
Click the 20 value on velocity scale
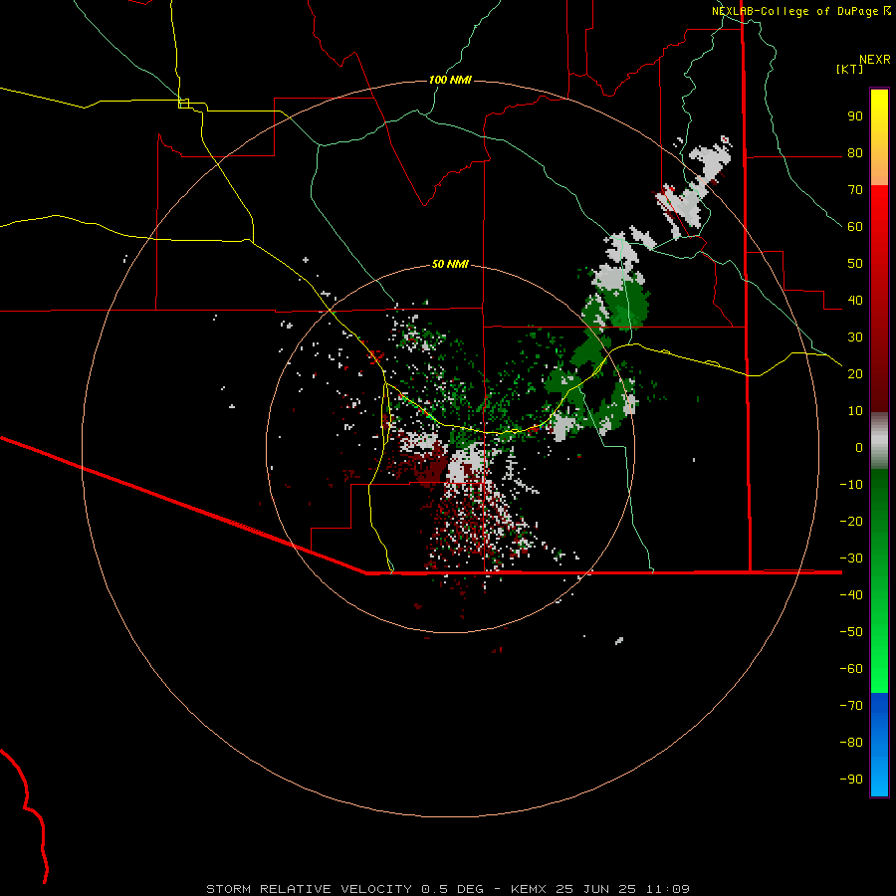pyautogui.click(x=855, y=373)
